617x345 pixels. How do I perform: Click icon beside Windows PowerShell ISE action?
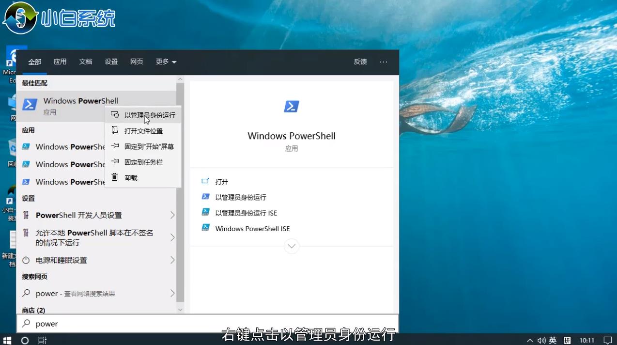click(x=205, y=228)
